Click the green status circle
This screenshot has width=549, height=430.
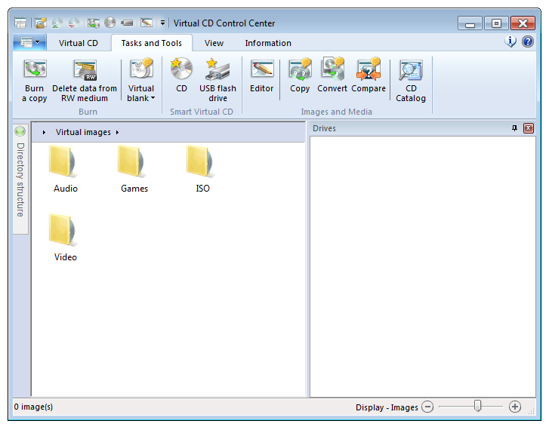pyautogui.click(x=20, y=131)
